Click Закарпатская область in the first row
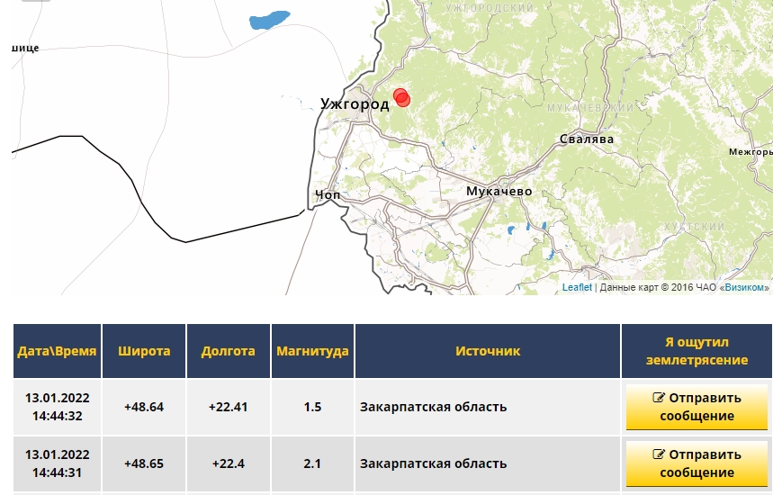Screen dimensions: 773x495 pyautogui.click(x=433, y=407)
